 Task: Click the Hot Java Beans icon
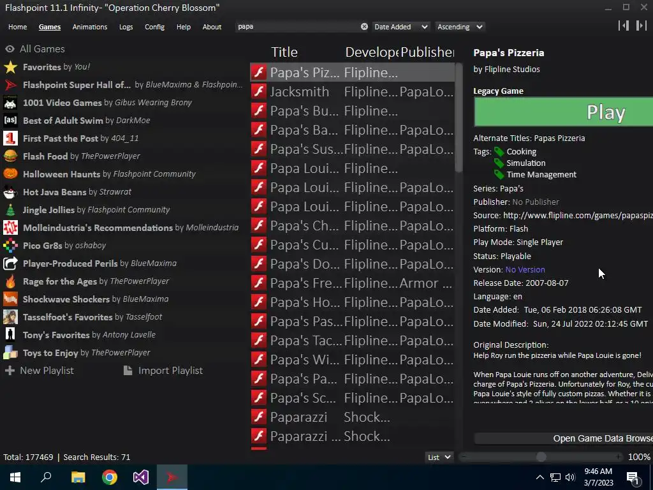[x=10, y=192]
